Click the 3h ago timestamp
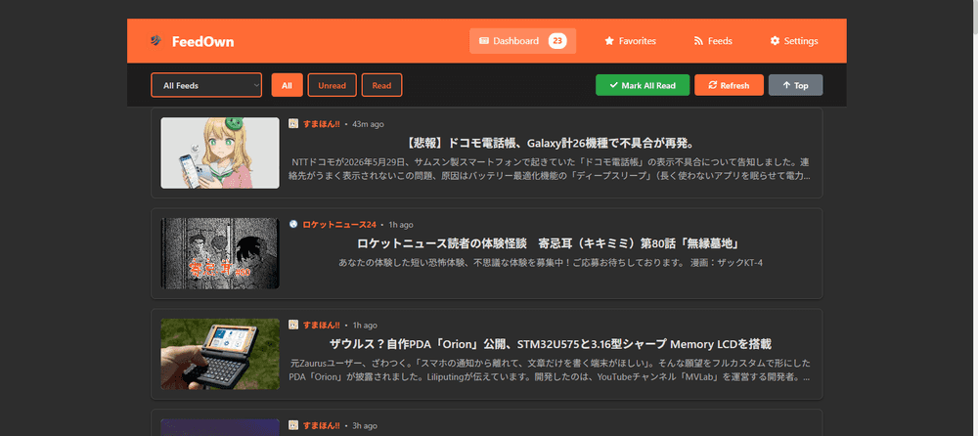Image resolution: width=978 pixels, height=436 pixels. tap(365, 425)
